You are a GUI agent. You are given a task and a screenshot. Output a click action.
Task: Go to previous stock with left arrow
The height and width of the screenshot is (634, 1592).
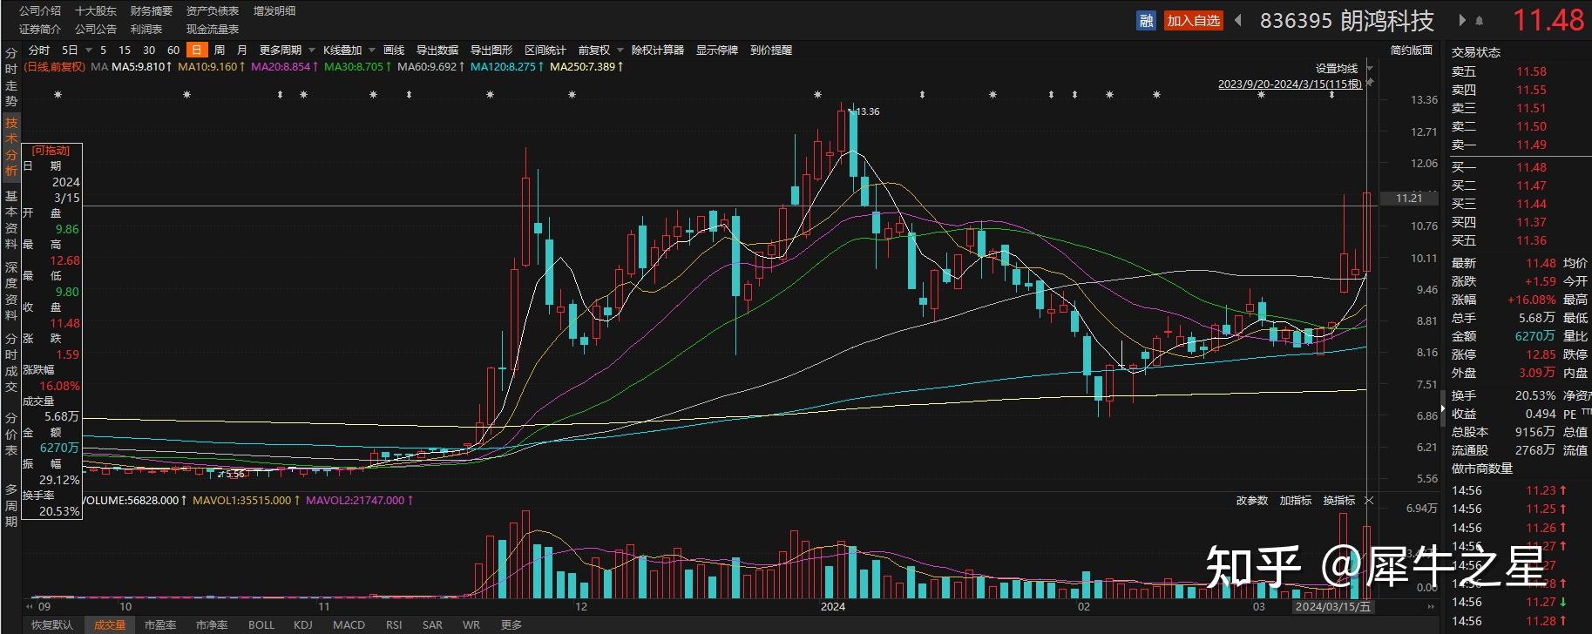pyautogui.click(x=1238, y=20)
